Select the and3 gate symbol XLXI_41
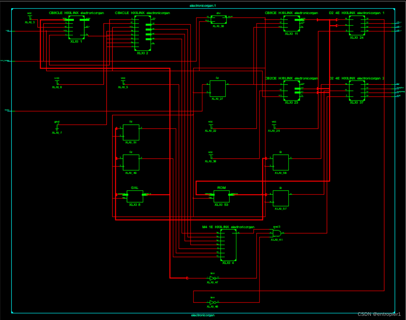 [x=277, y=233]
